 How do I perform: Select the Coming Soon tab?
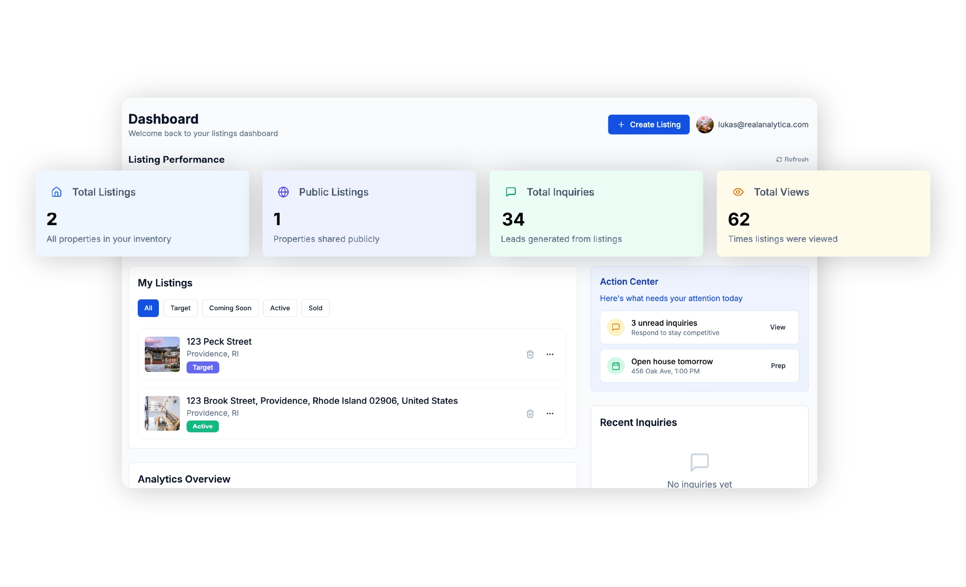pyautogui.click(x=230, y=308)
